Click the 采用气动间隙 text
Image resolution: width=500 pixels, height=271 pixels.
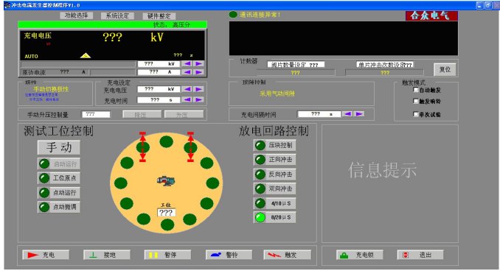[277, 94]
